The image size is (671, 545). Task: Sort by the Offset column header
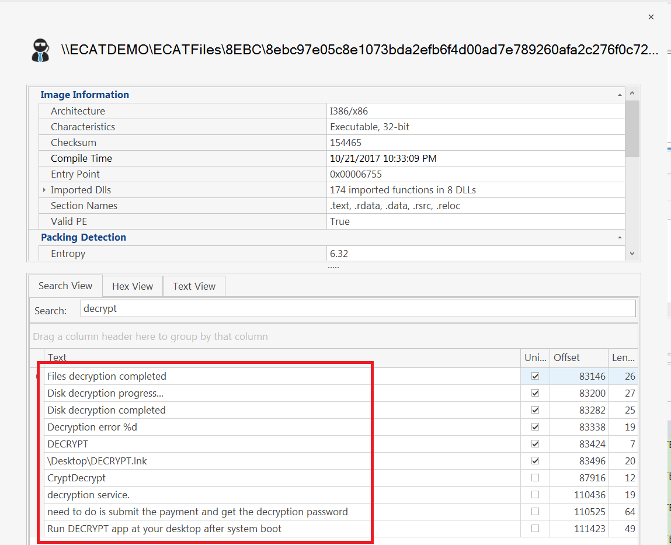(578, 357)
